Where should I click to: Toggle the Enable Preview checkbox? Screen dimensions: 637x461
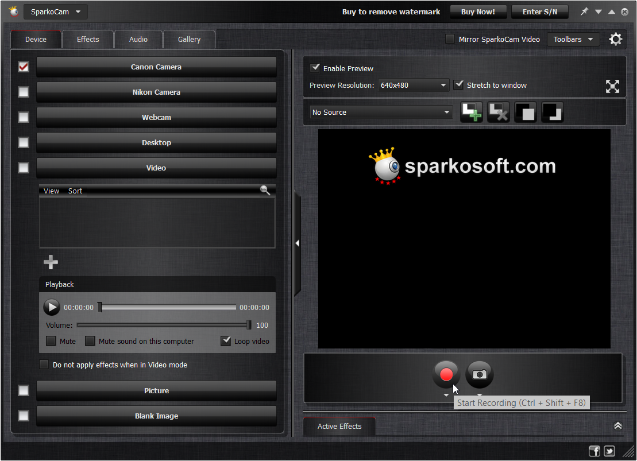click(x=315, y=68)
